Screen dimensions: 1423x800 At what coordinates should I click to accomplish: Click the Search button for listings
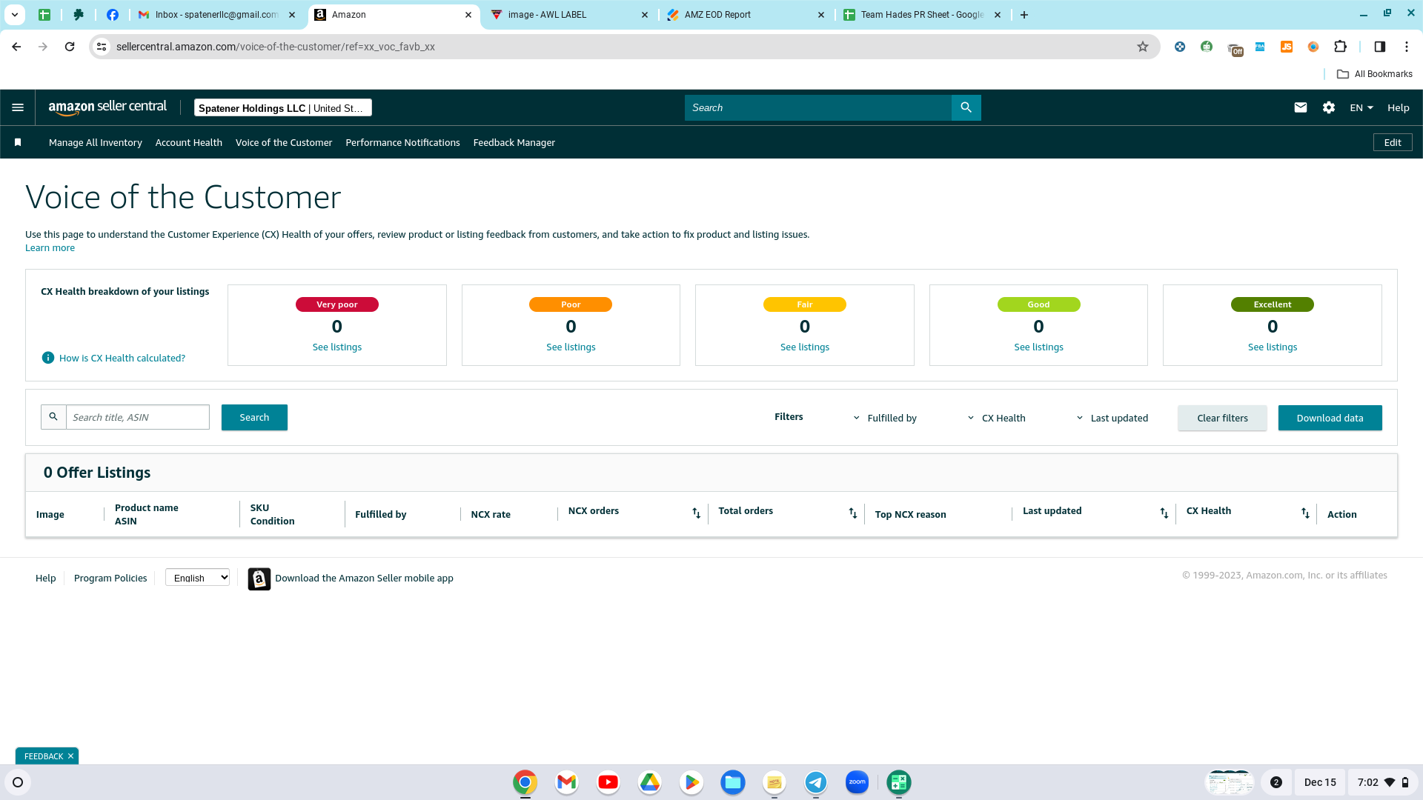coord(254,417)
